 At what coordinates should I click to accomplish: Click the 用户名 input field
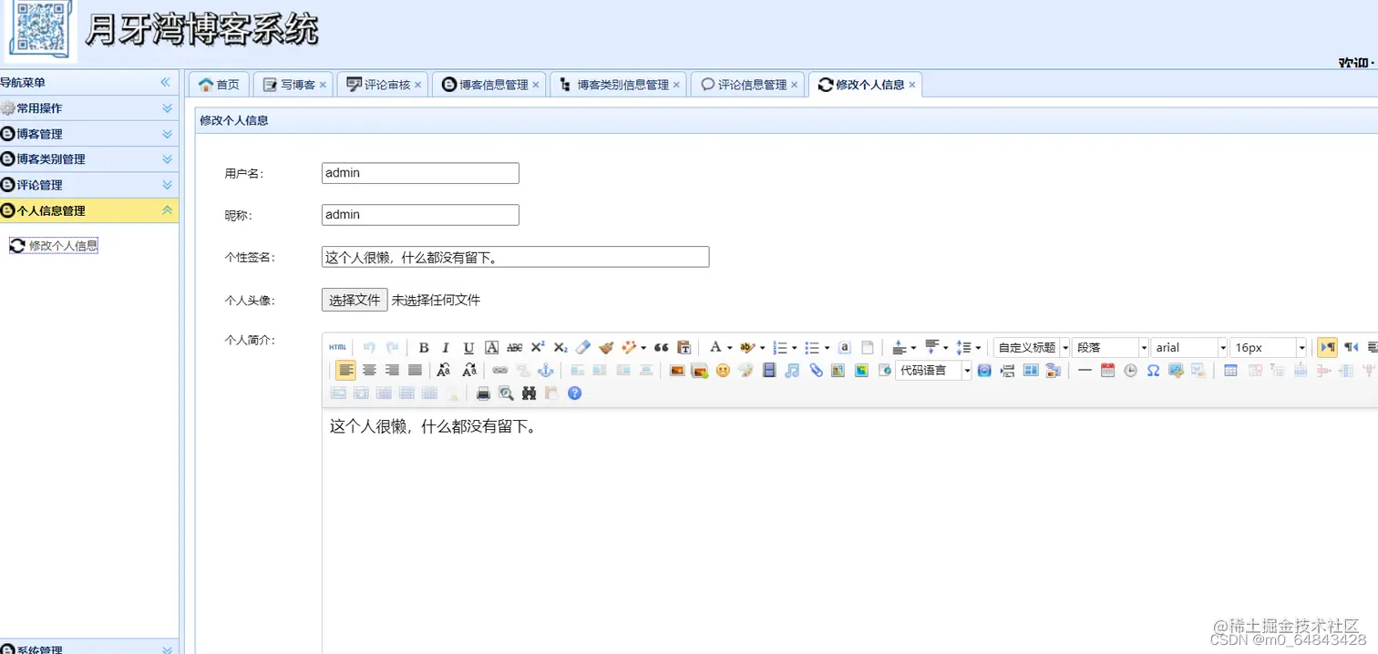click(420, 173)
